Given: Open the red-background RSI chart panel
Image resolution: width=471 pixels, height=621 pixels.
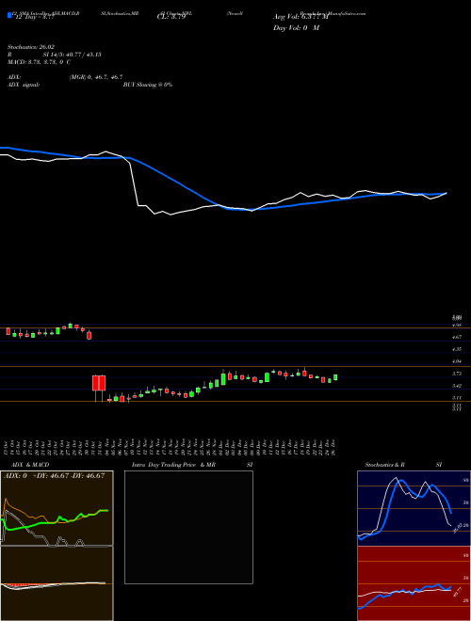Looking at the screenshot, I should pyautogui.click(x=414, y=583).
